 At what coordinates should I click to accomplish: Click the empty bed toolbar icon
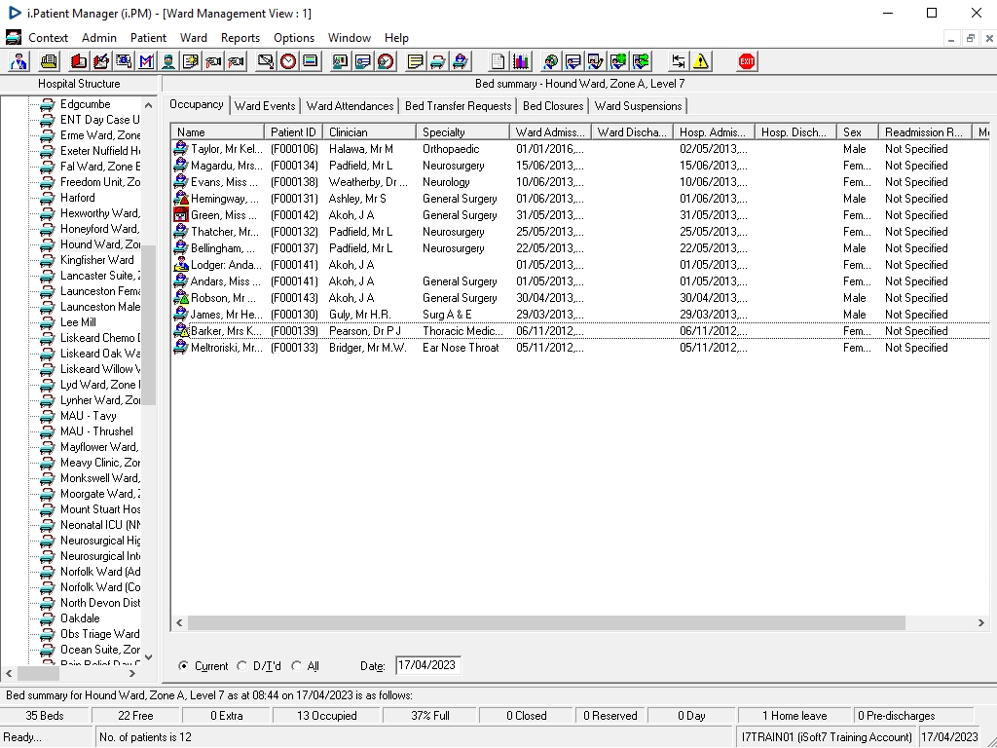click(437, 61)
